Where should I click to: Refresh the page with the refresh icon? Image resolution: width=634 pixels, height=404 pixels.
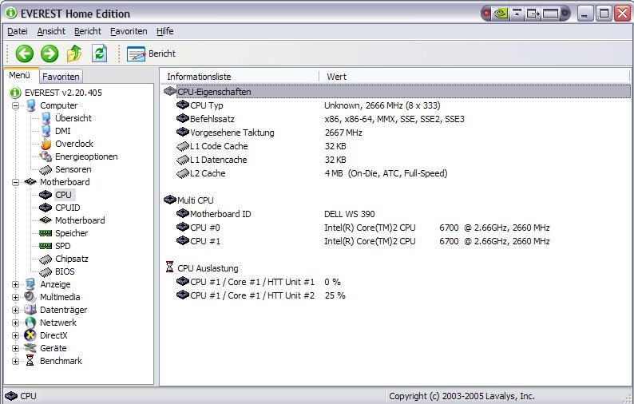coord(100,53)
